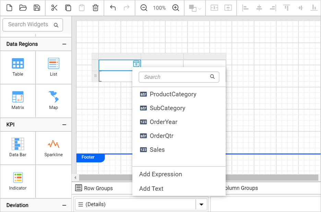Click the align right toolbar icon
The width and height of the screenshot is (321, 212).
[273, 8]
